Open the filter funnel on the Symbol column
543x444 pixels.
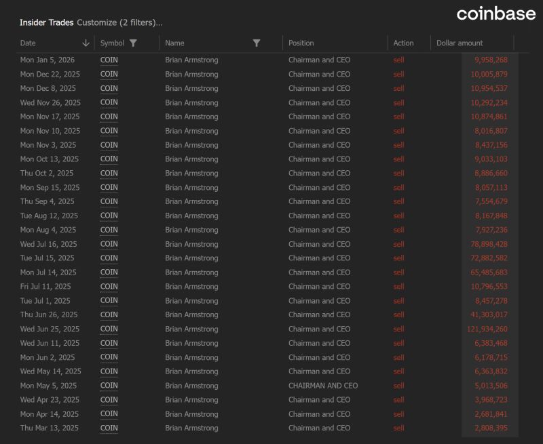pos(133,42)
